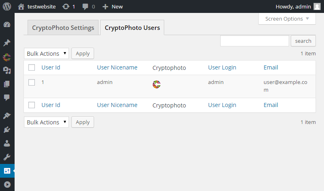This screenshot has height=191, width=324.
Task: Open Users person sidebar icon
Action: [x=7, y=143]
